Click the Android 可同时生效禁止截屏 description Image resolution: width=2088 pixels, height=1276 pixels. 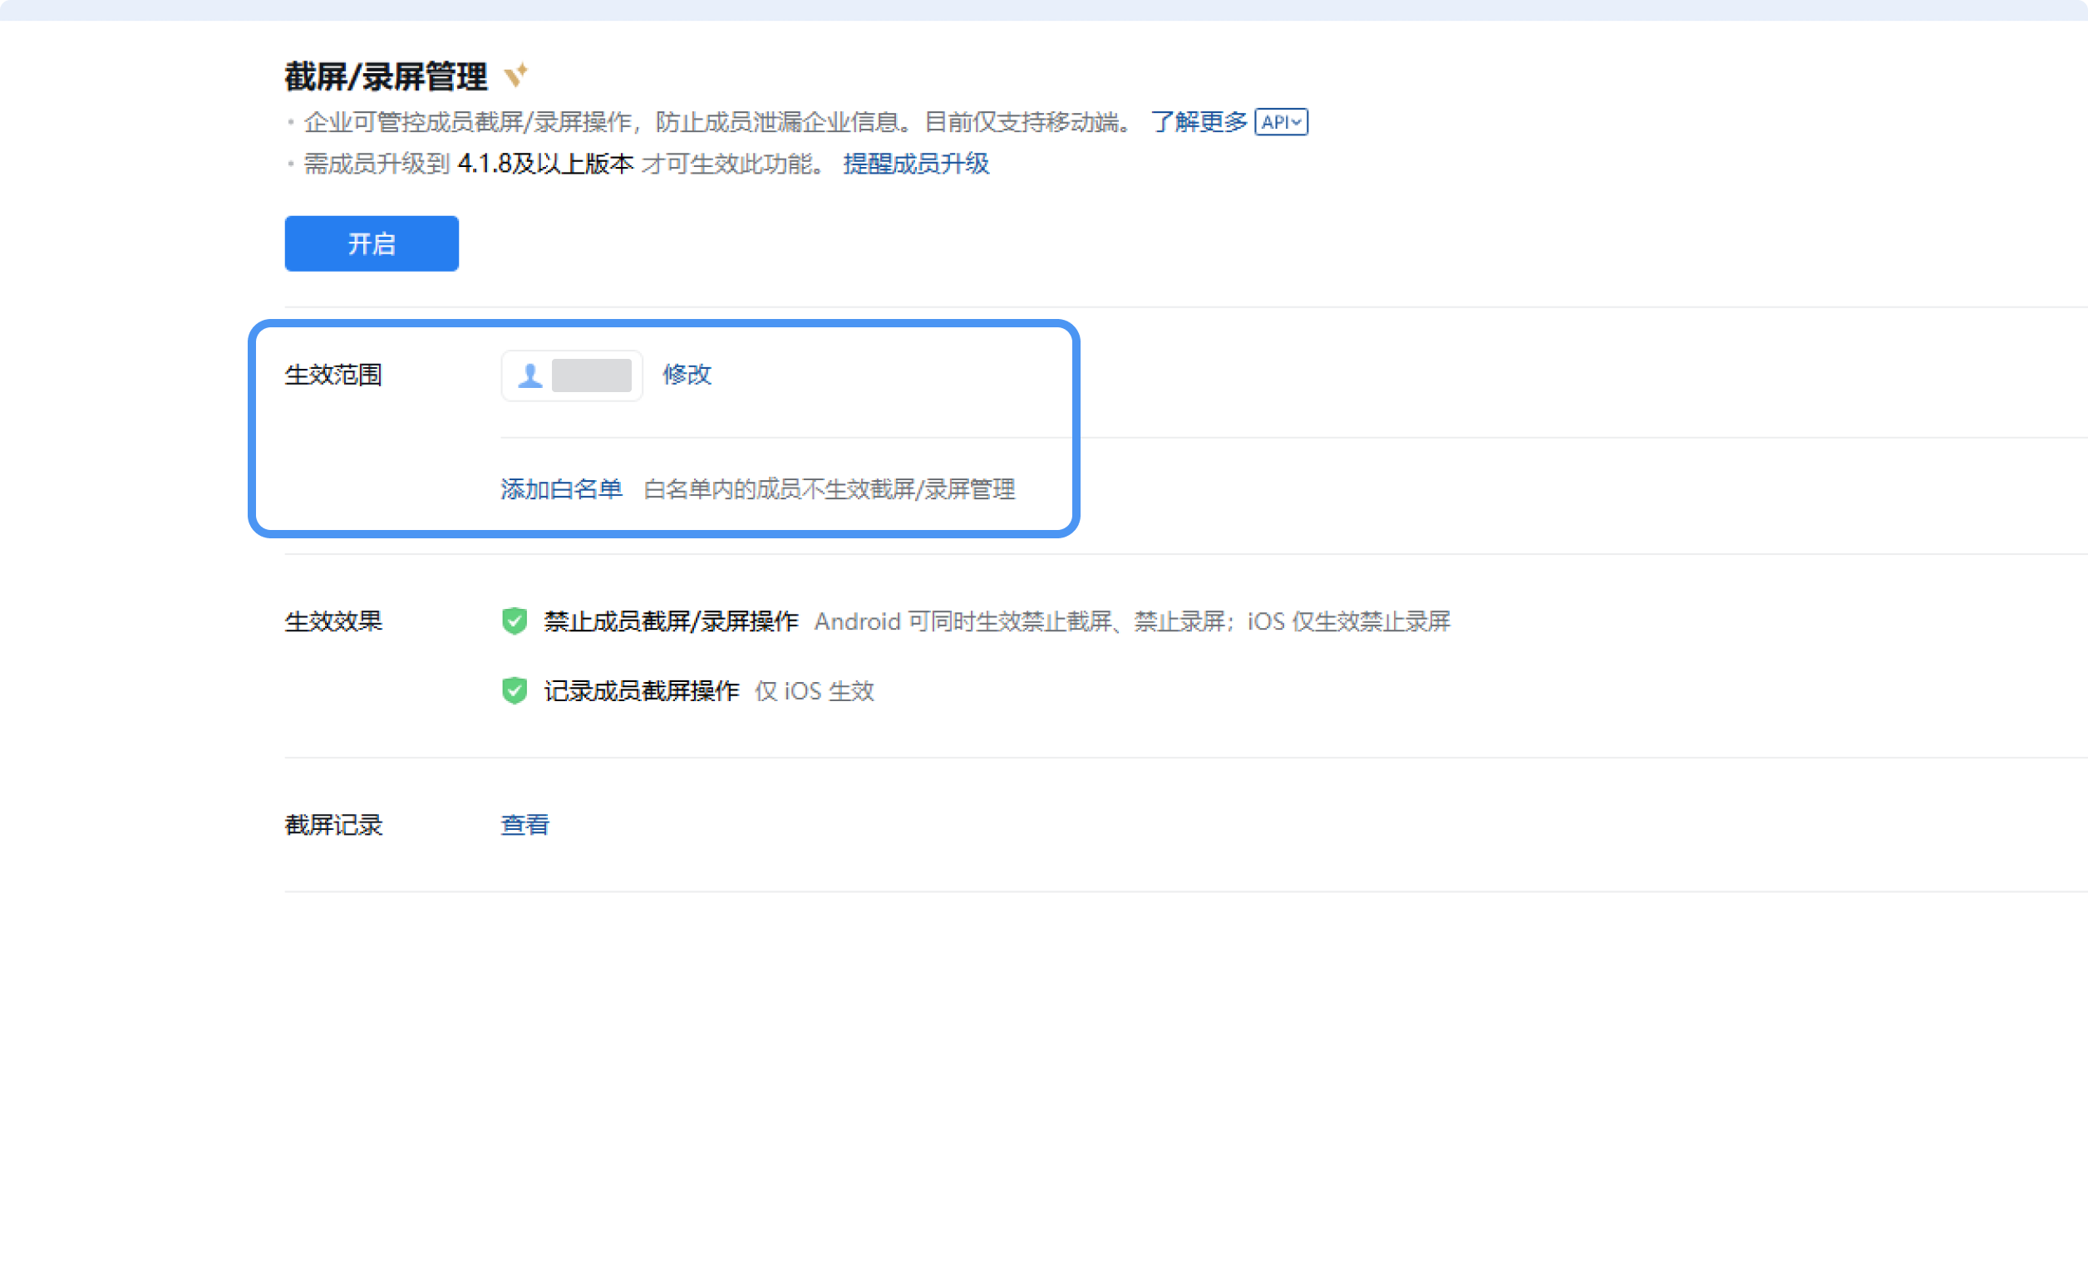click(x=1132, y=621)
